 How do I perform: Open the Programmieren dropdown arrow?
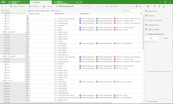[x=121, y=6]
